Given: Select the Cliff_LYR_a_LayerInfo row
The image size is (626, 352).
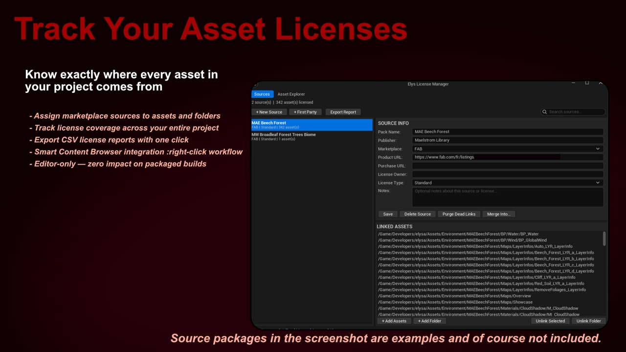Looking at the screenshot, I should [489, 278].
